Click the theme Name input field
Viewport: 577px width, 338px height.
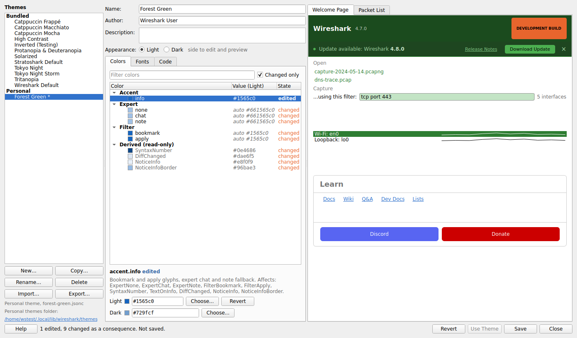tap(222, 9)
